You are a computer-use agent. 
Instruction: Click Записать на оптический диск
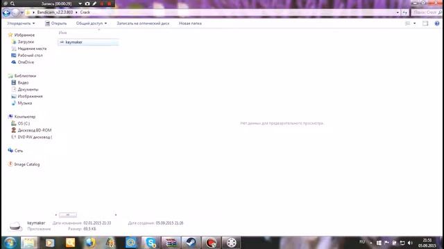[143, 24]
